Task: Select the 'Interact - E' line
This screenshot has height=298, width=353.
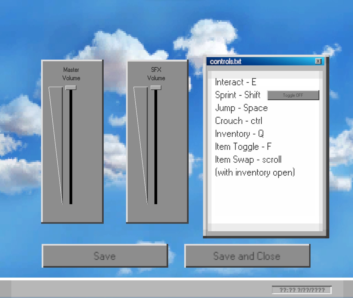Action: tap(236, 82)
